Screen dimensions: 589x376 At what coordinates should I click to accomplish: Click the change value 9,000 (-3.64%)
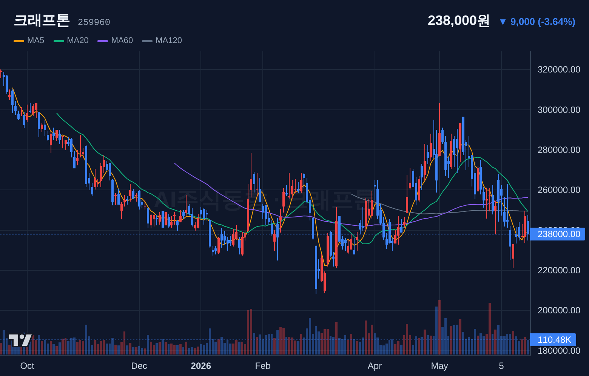543,22
